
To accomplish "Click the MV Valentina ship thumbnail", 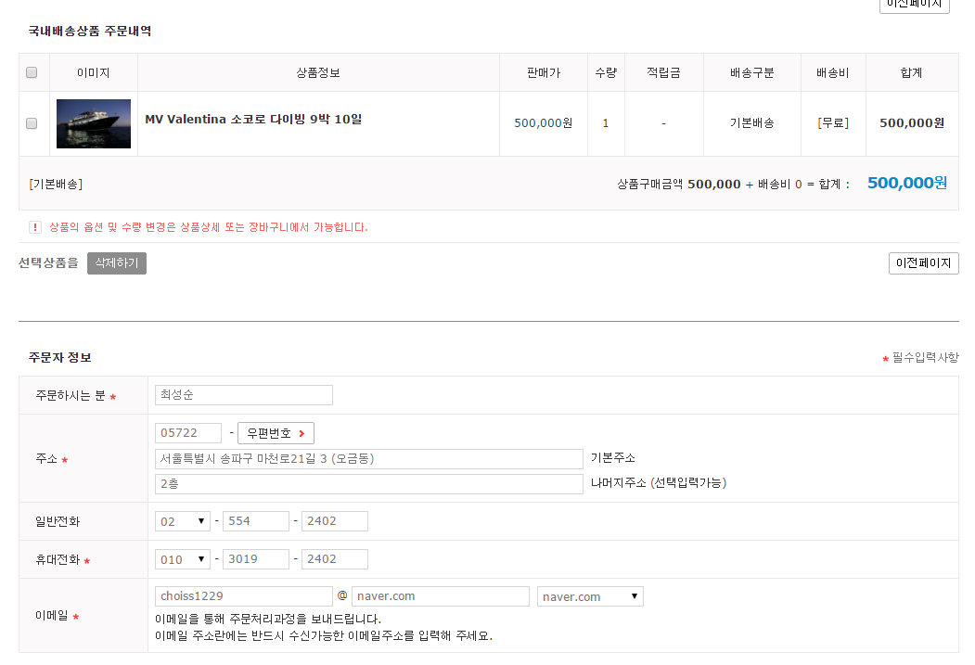I will coord(94,123).
